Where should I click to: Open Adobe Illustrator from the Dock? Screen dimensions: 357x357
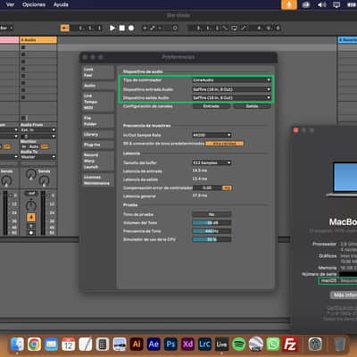(137, 345)
